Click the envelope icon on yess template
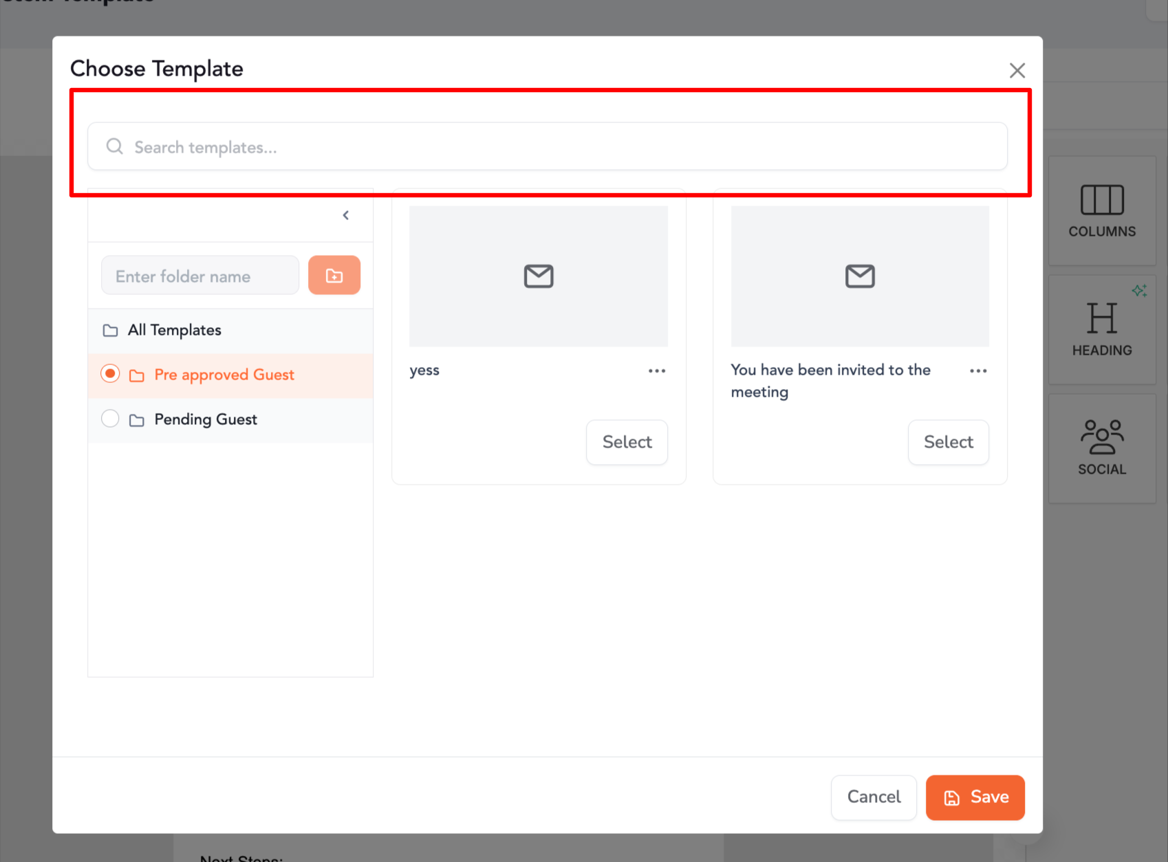1168x862 pixels. coord(539,276)
